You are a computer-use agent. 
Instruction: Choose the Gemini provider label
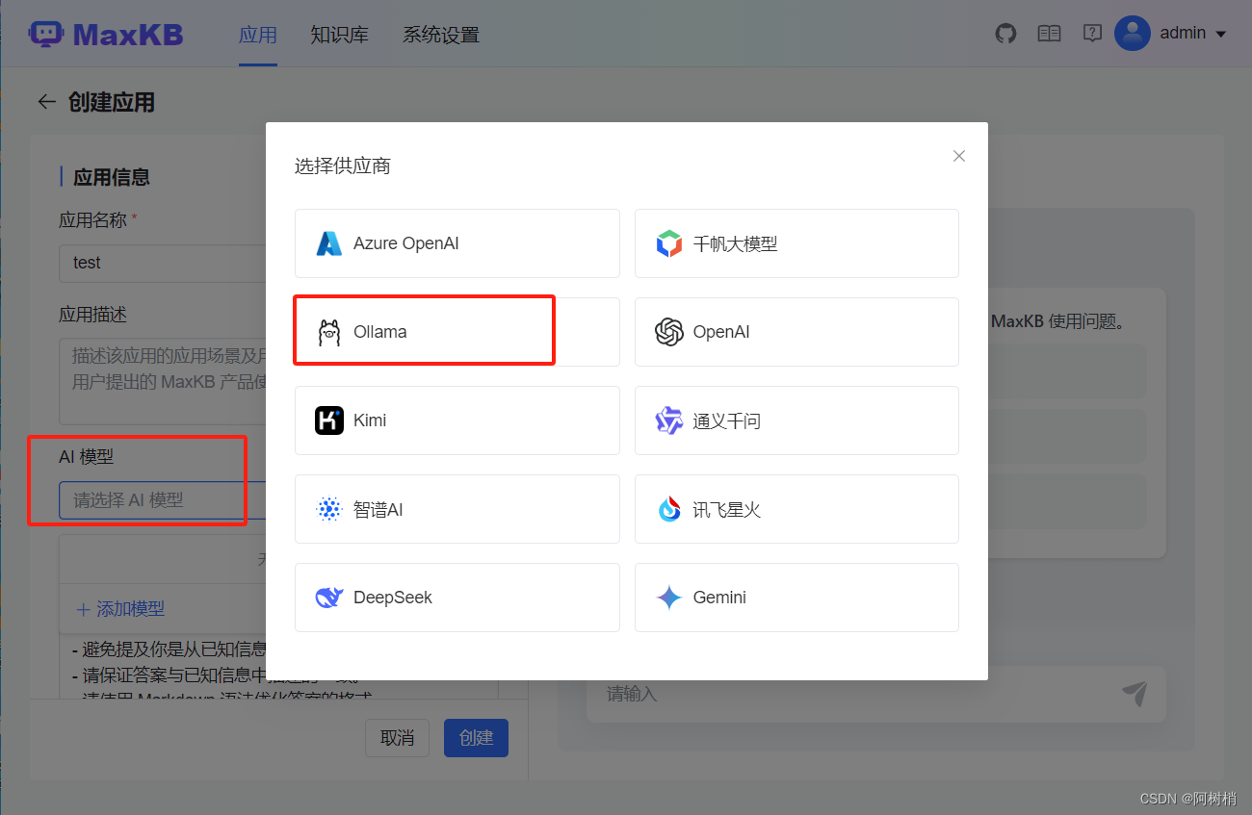(719, 598)
